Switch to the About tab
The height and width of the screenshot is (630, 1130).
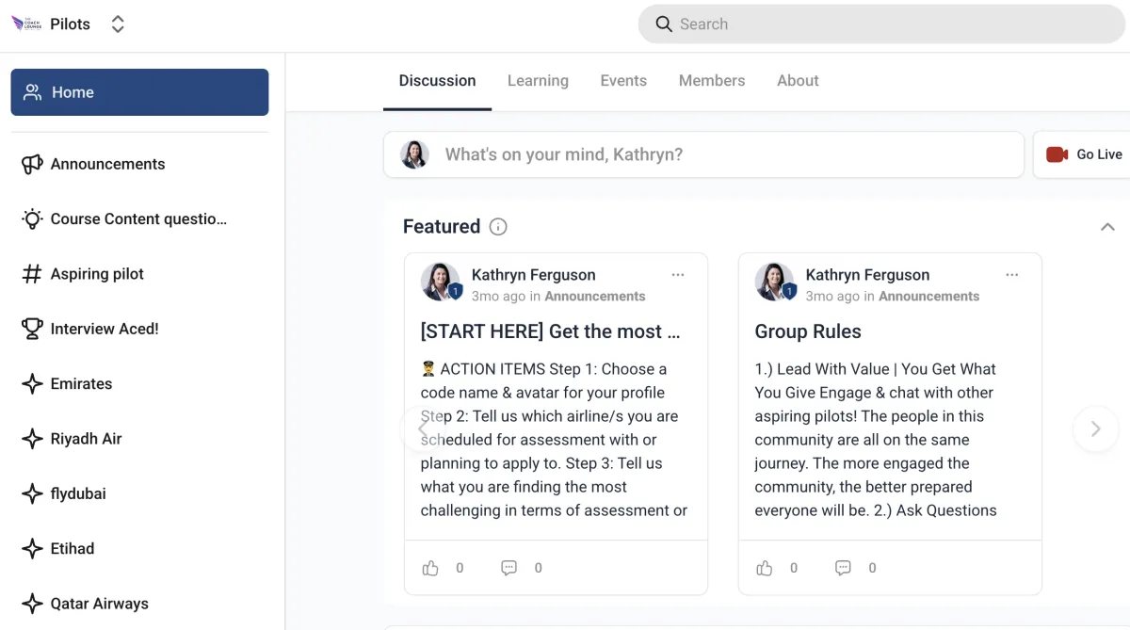click(798, 81)
